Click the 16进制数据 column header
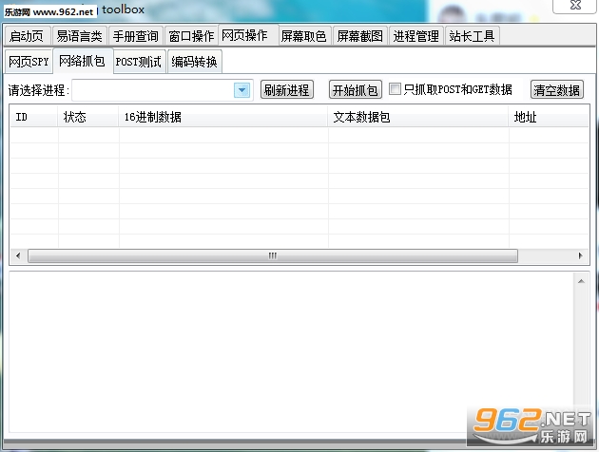The height and width of the screenshot is (452, 599). pyautogui.click(x=223, y=117)
